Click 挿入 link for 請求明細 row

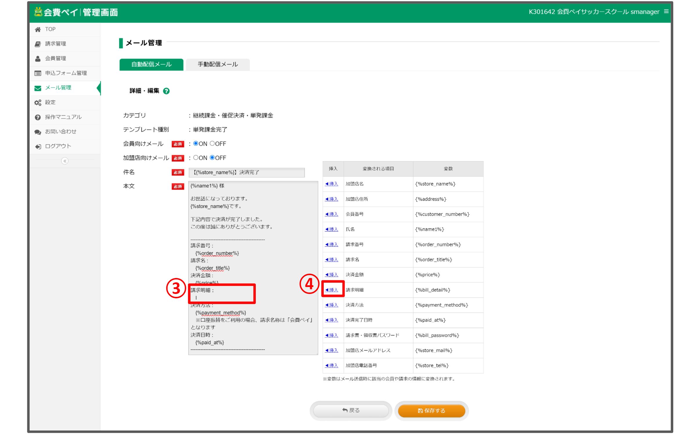pos(332,290)
